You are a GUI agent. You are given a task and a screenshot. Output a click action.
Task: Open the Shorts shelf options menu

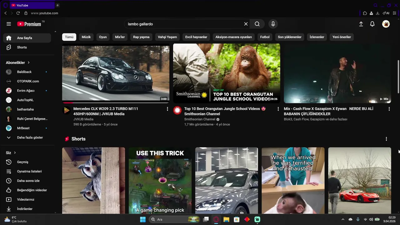386,139
